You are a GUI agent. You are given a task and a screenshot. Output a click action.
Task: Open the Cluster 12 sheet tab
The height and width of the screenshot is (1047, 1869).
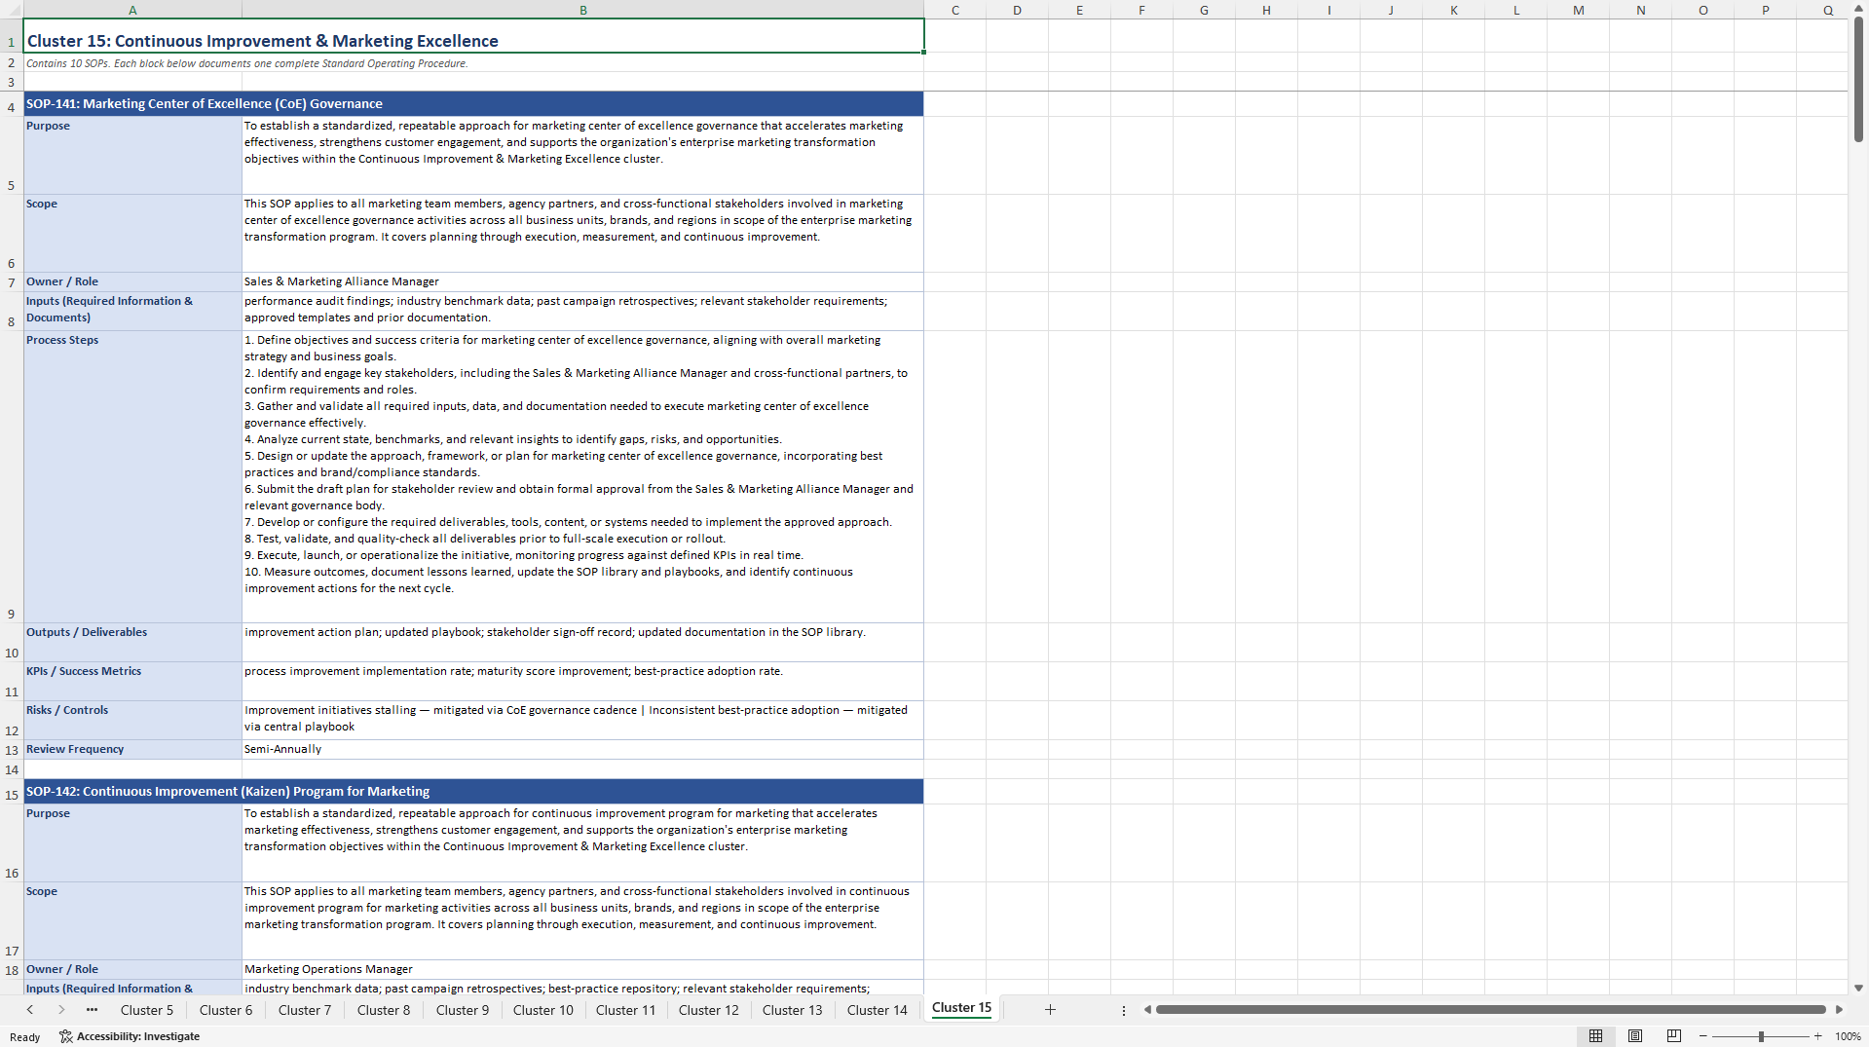pos(709,1010)
